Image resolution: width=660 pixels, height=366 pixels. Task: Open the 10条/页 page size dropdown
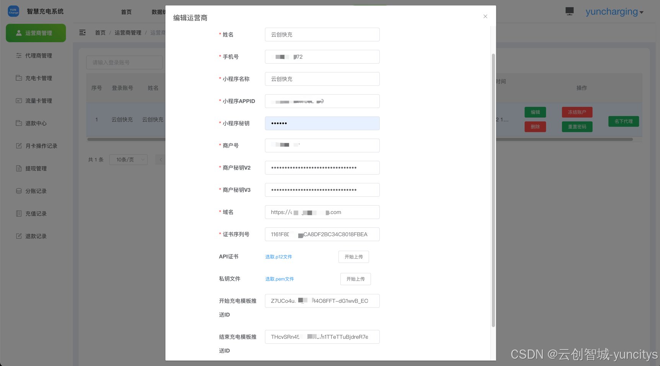point(128,160)
